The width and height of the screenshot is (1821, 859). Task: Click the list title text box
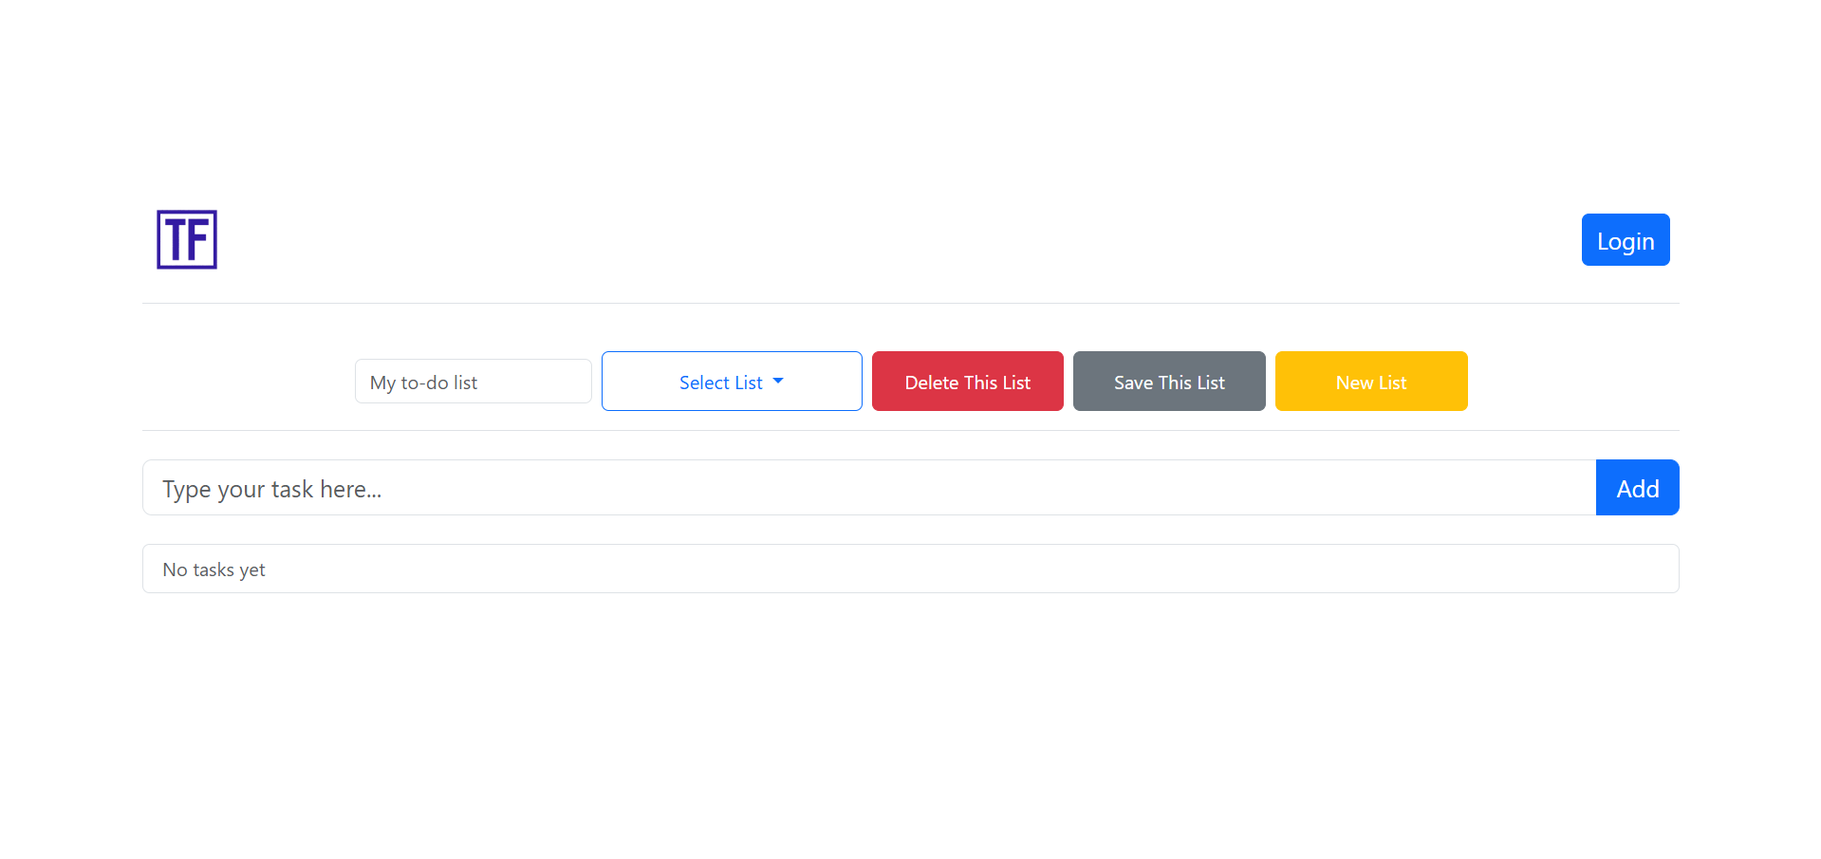click(473, 382)
